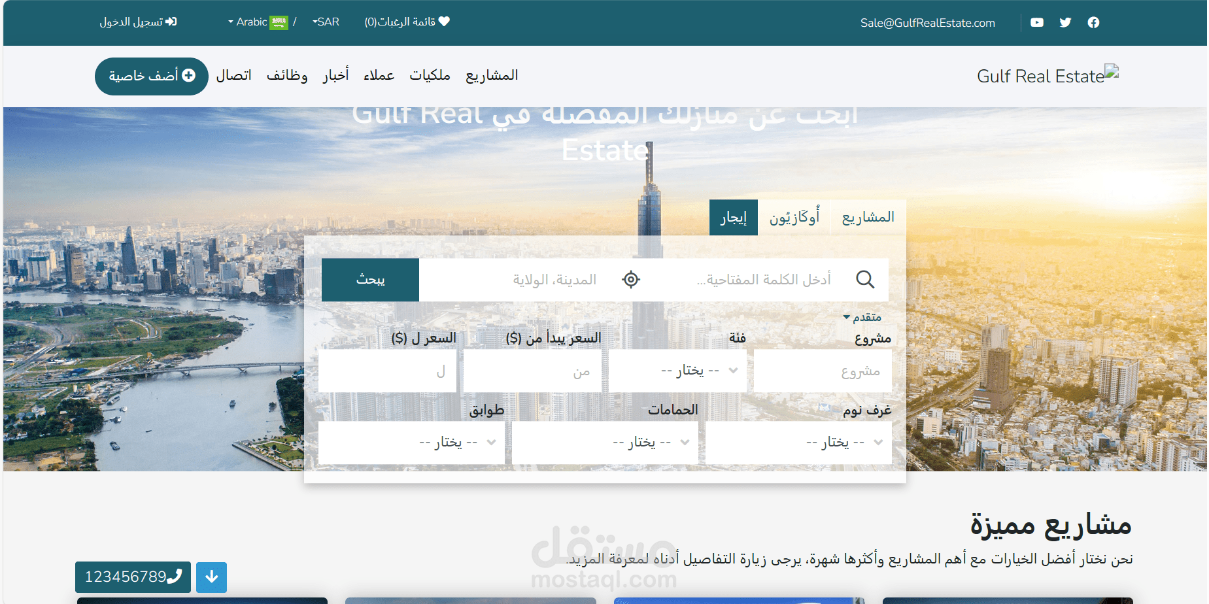Click the السعر يبدأ من price field
Image resolution: width=1209 pixels, height=604 pixels.
tap(532, 371)
